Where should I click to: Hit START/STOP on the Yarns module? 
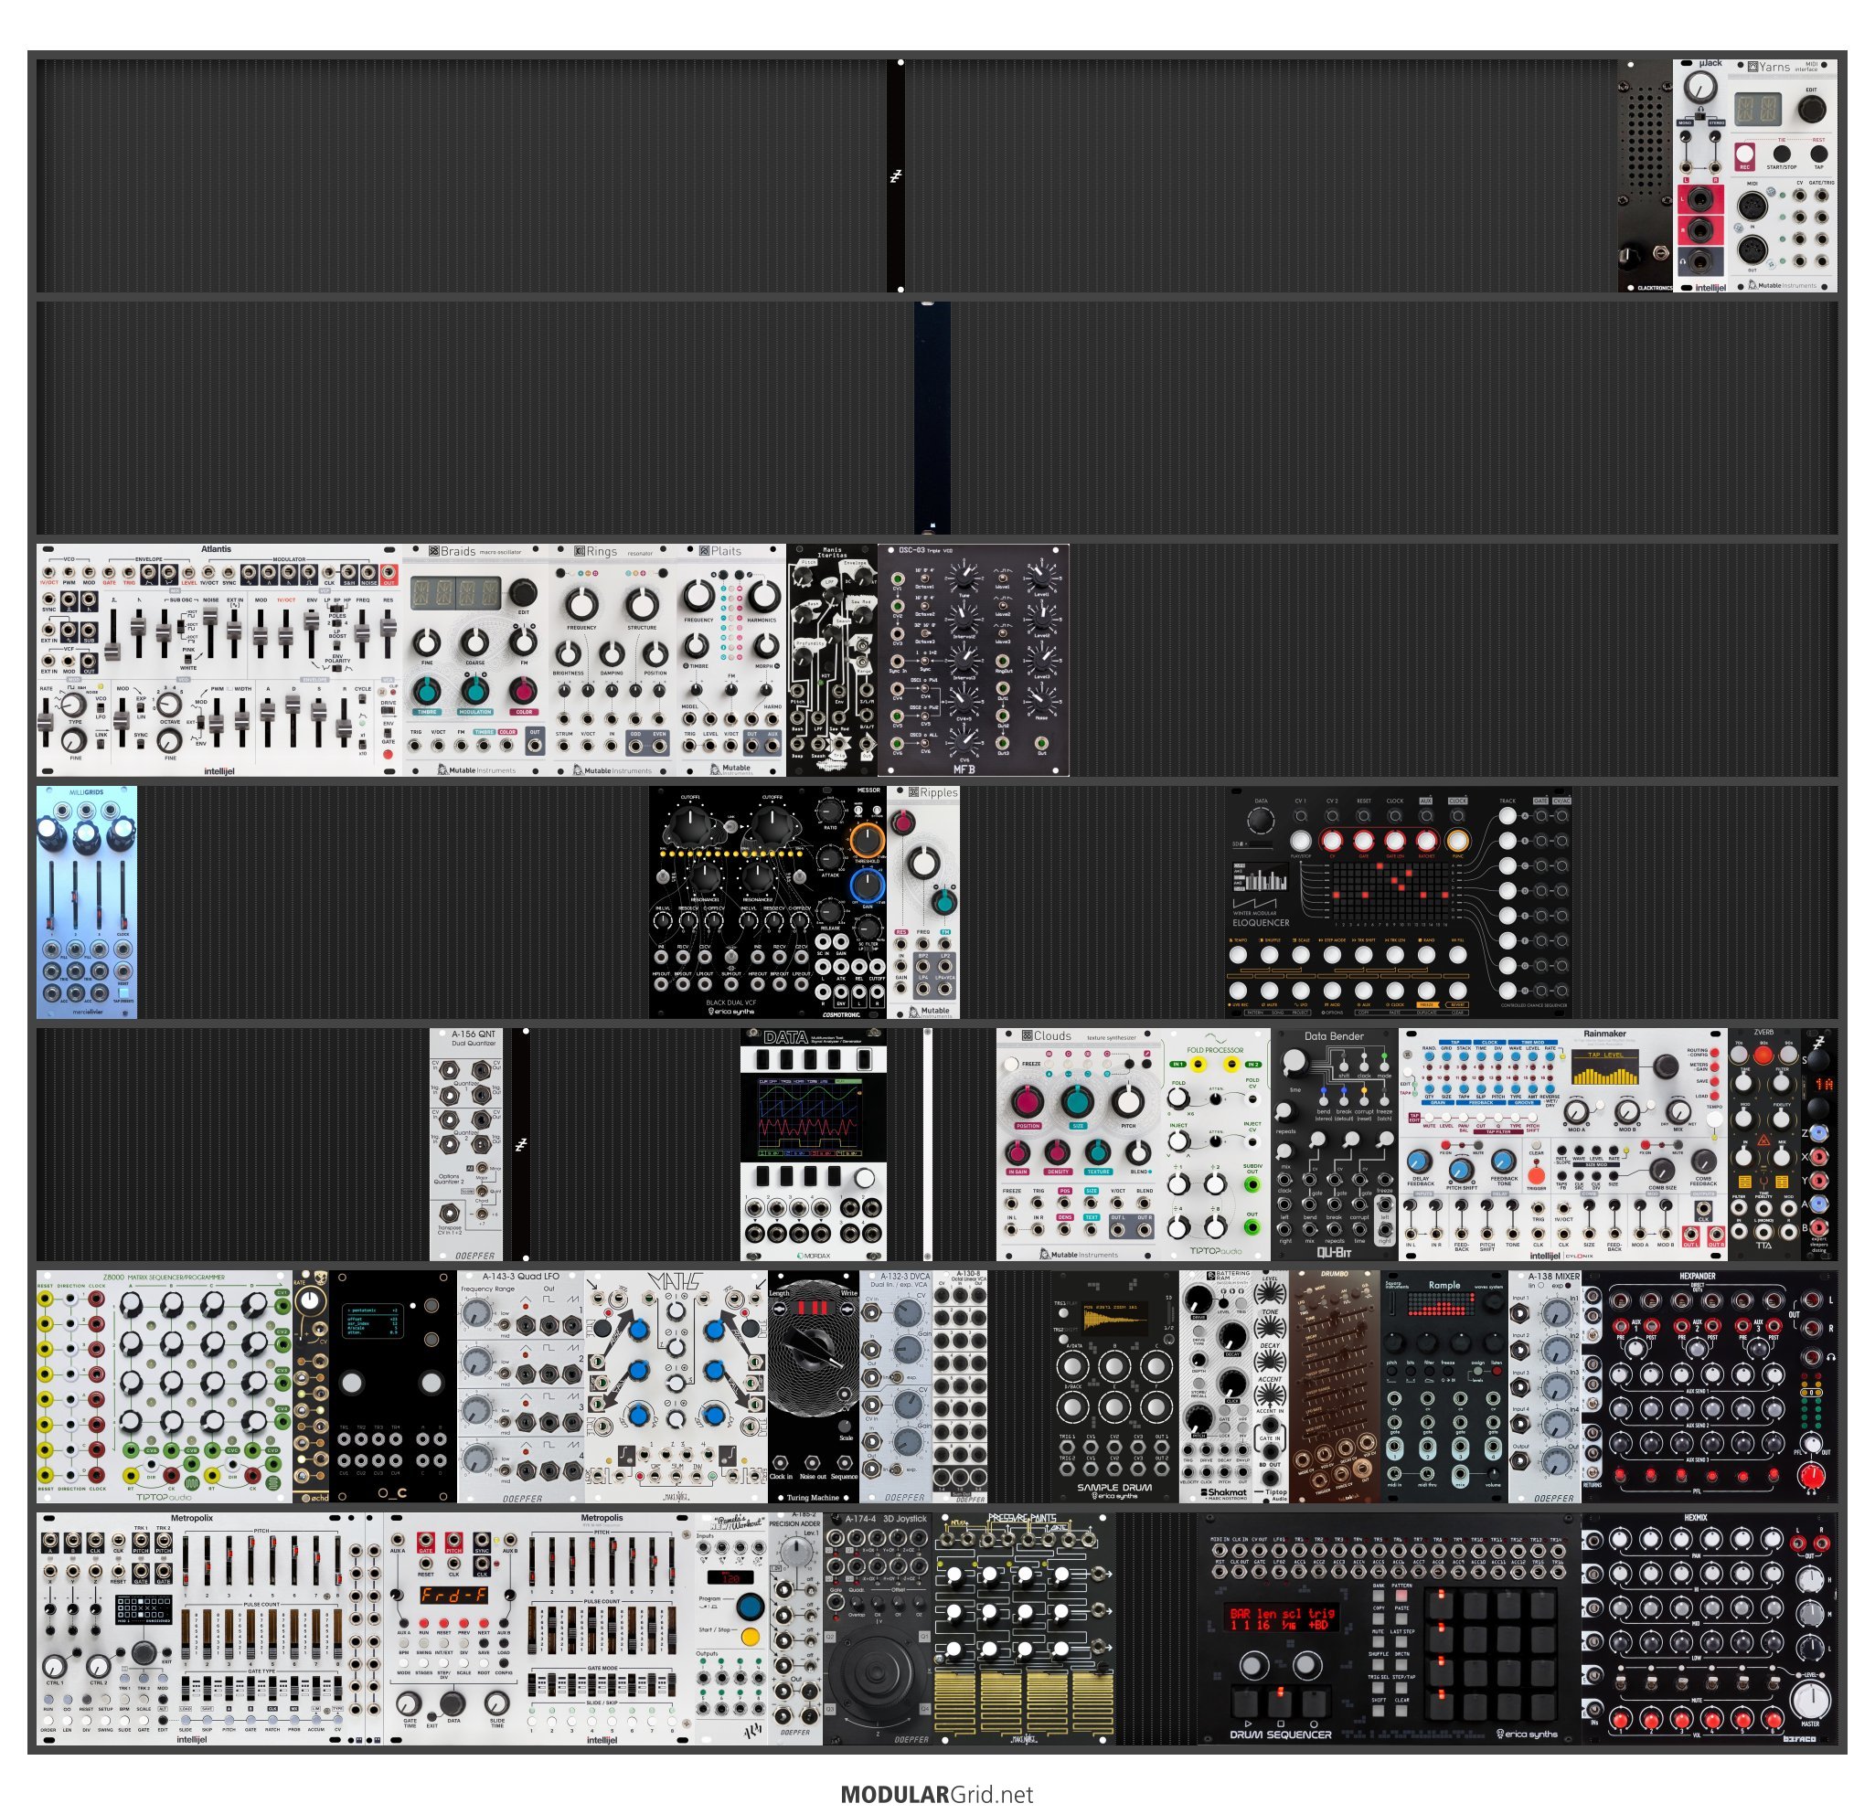[x=1781, y=153]
